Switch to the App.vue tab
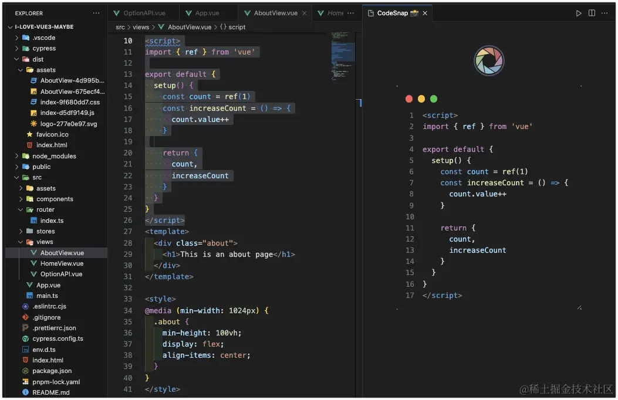Screen dimensions: 618x400 click(x=207, y=13)
